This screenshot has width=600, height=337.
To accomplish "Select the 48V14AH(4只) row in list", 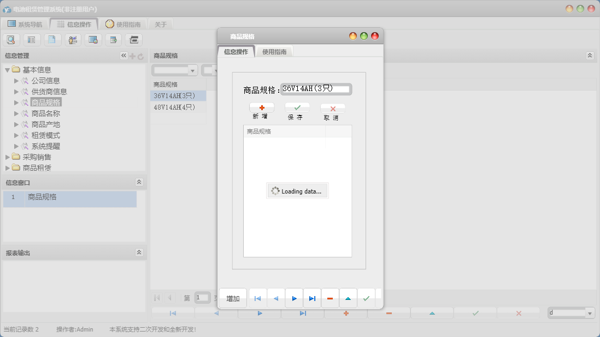I will pyautogui.click(x=174, y=107).
